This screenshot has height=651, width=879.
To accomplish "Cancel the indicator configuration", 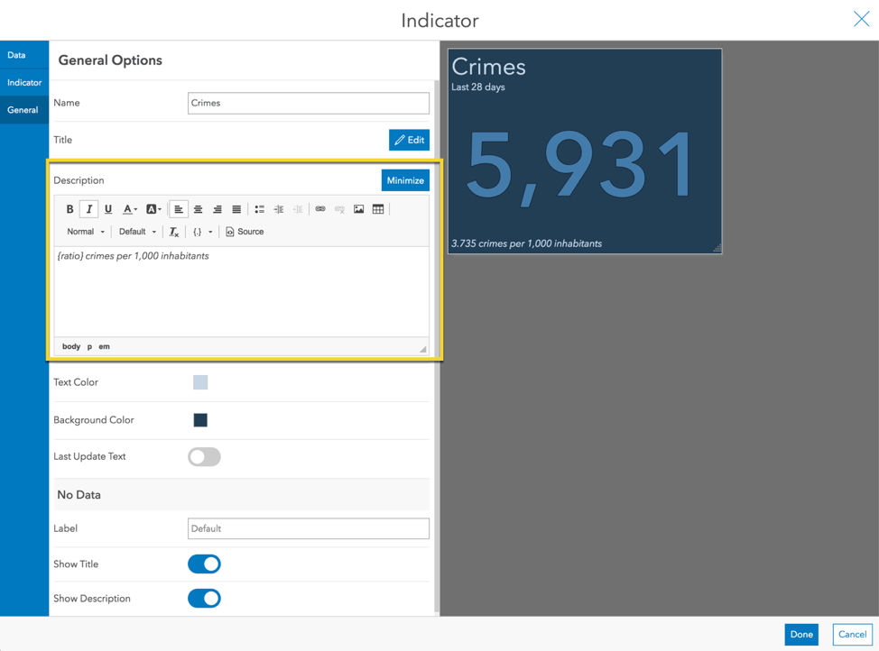I will tap(852, 634).
